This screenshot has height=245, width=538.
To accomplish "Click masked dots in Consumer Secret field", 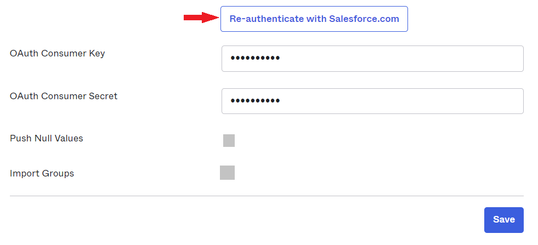I will click(x=255, y=101).
